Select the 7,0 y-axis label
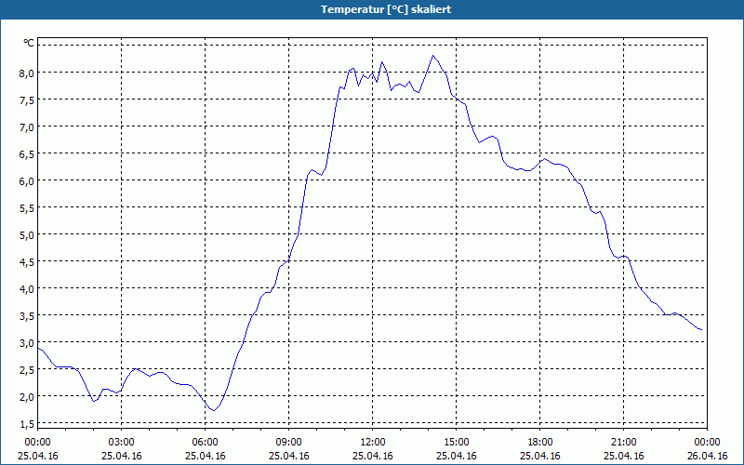 (27, 126)
